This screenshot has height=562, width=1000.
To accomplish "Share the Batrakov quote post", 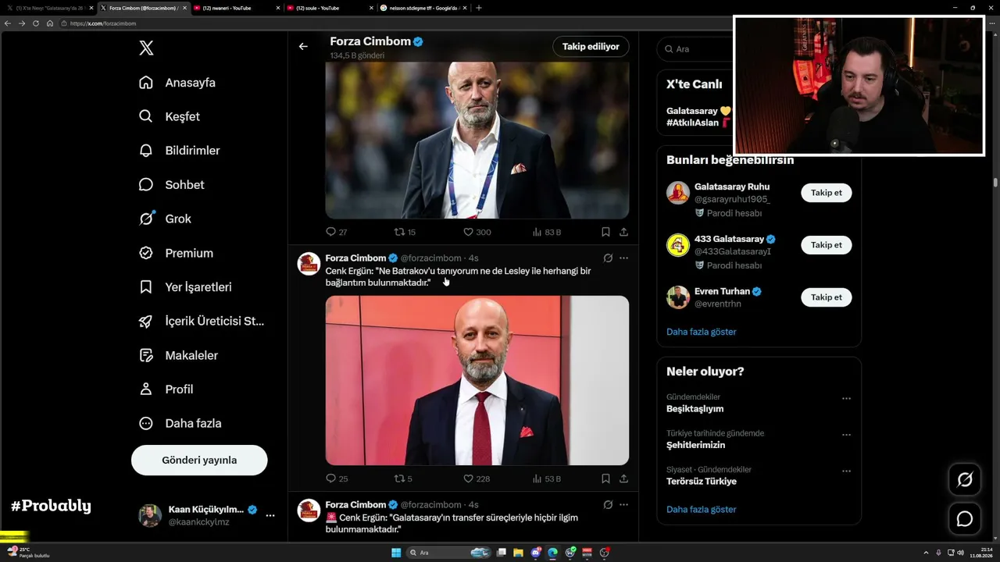I will point(623,478).
